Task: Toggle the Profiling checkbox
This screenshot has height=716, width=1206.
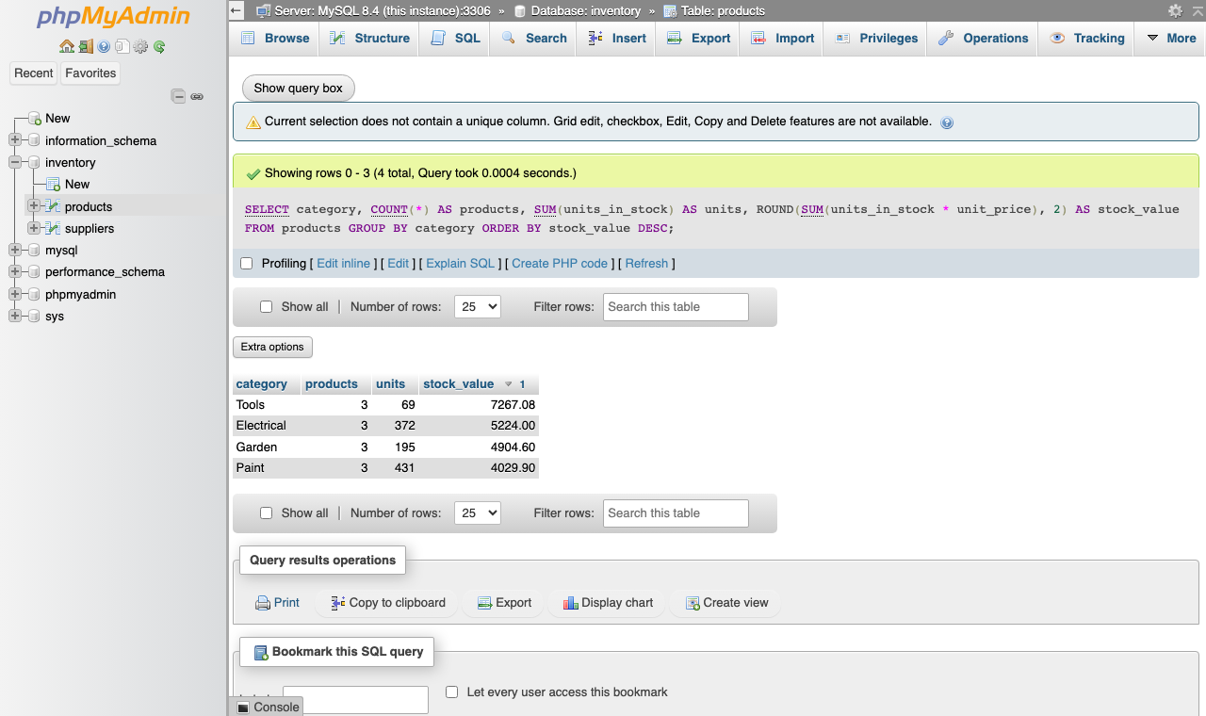Action: pos(247,264)
